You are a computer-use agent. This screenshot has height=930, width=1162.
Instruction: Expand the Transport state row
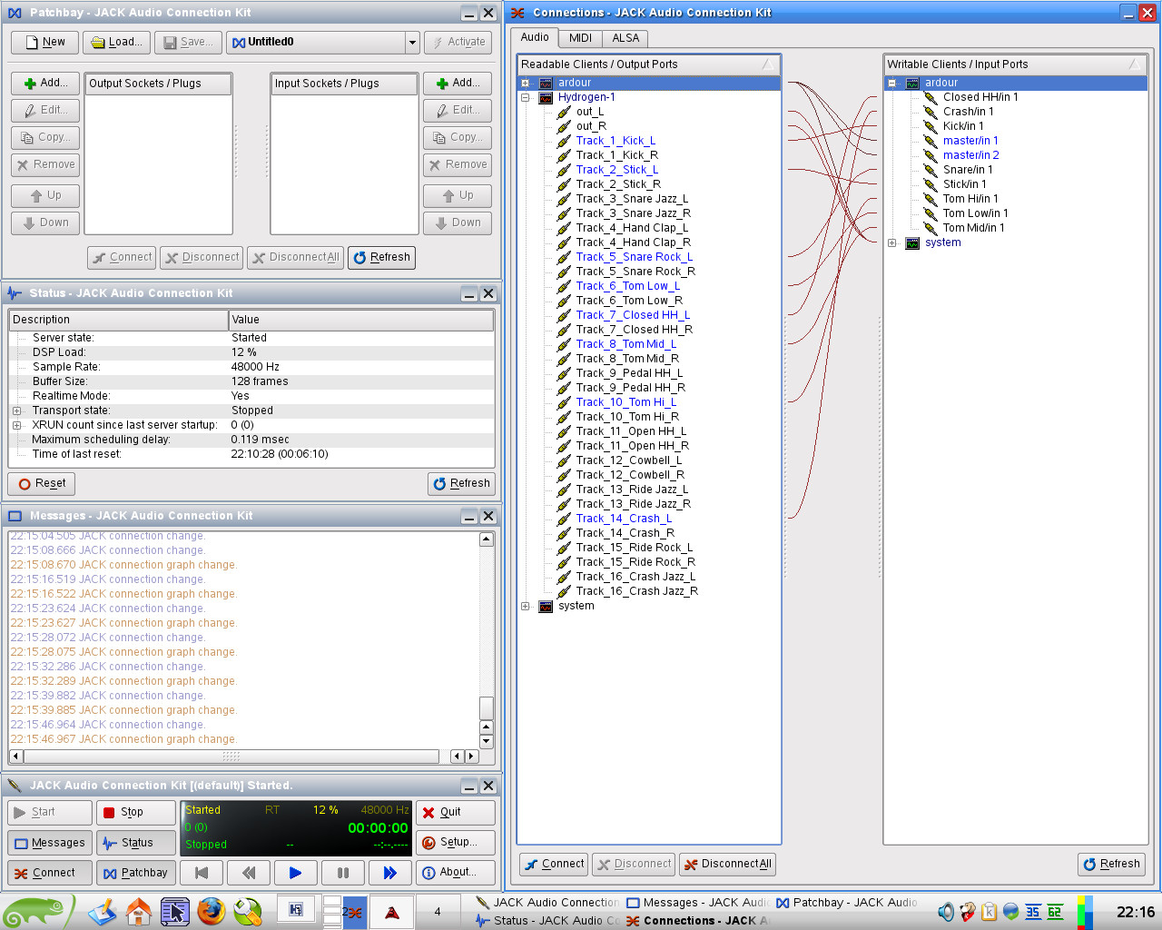16,411
